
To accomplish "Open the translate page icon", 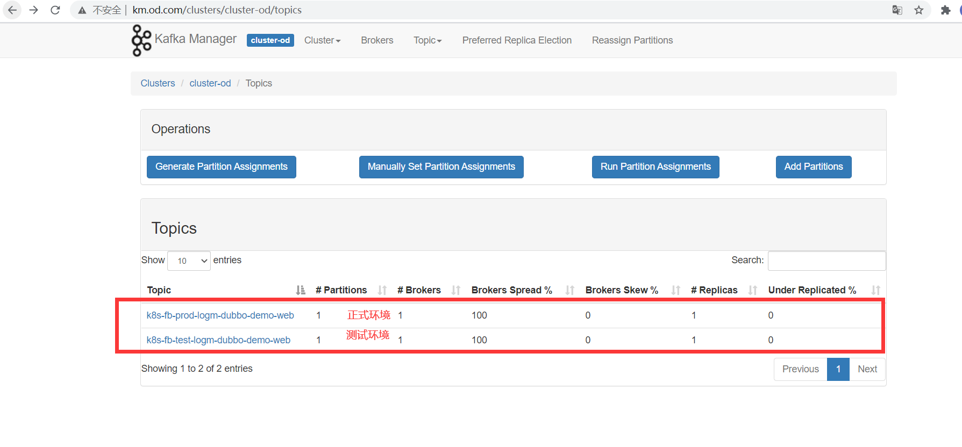I will (x=897, y=10).
